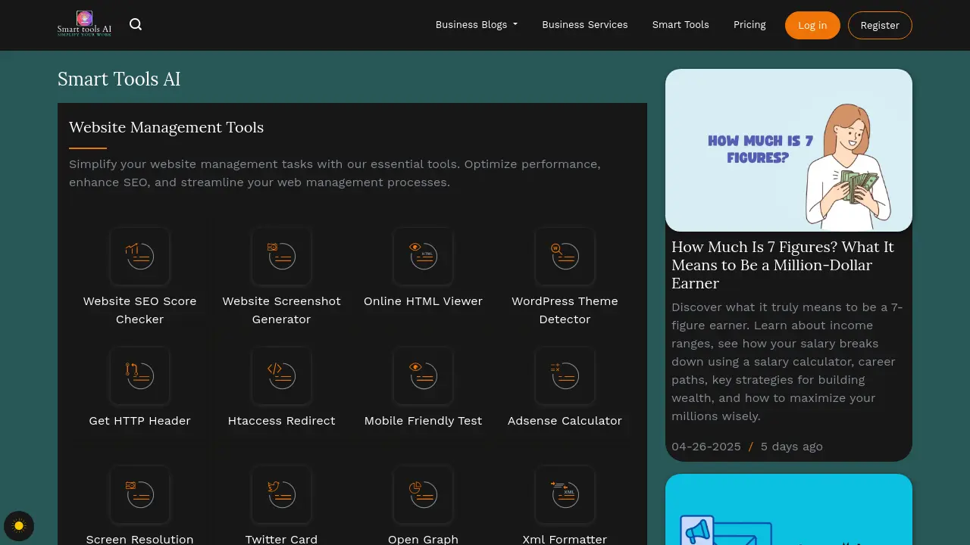The image size is (970, 545).
Task: Open the Pricing page
Action: pos(749,25)
